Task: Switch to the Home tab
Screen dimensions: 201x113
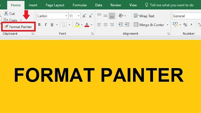Action: tap(16, 5)
